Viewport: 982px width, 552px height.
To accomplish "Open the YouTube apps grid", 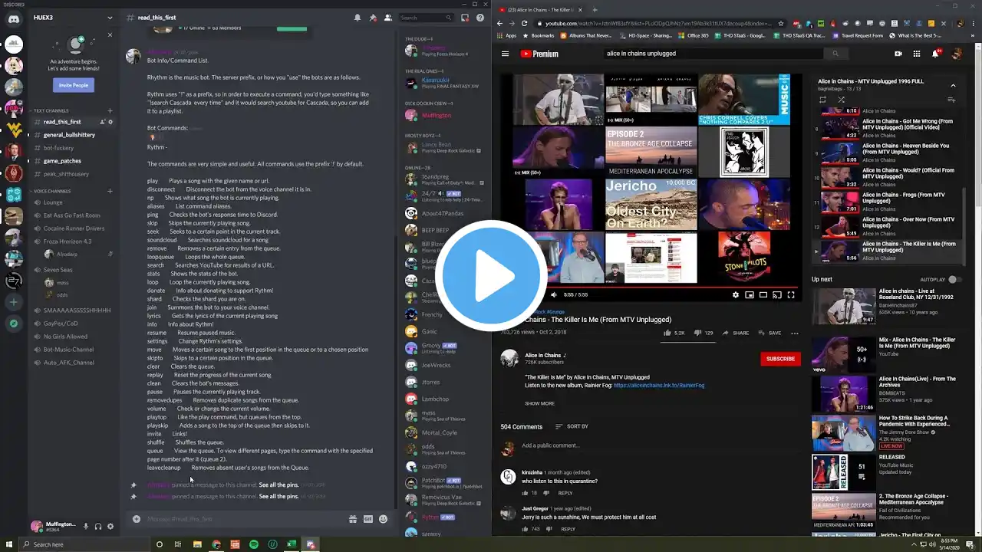I will point(917,54).
